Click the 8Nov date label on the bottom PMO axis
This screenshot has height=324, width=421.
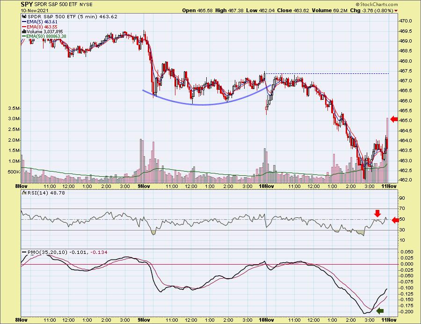pyautogui.click(x=21, y=320)
